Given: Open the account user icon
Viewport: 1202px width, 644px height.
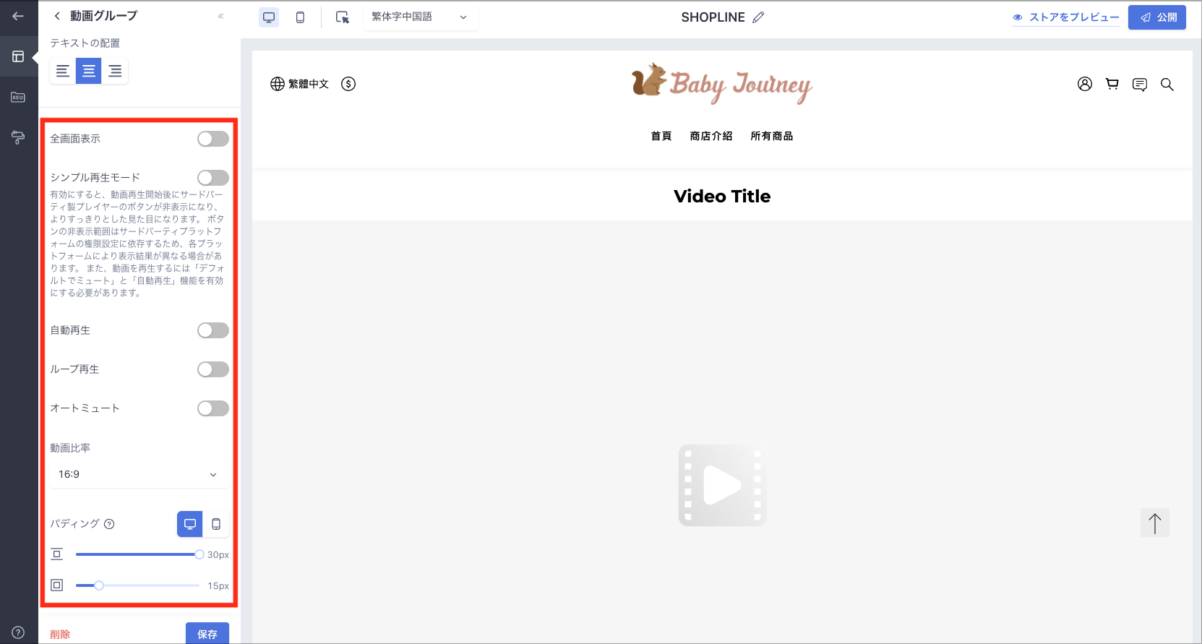Looking at the screenshot, I should 1085,84.
